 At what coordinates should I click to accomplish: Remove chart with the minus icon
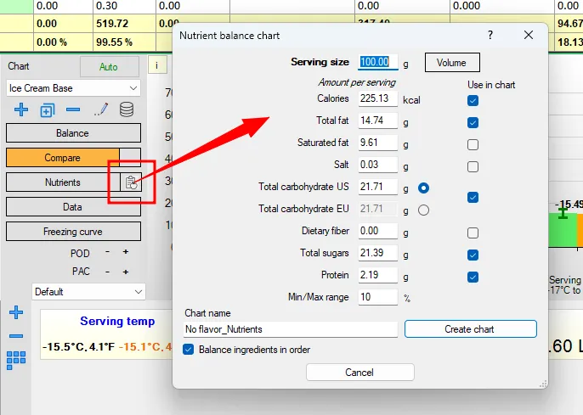73,109
